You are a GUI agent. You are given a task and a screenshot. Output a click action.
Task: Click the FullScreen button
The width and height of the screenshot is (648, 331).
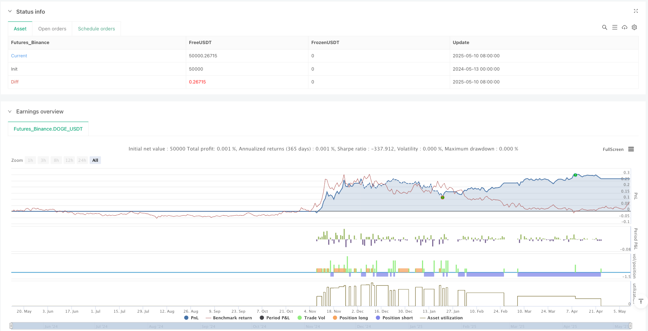point(613,149)
